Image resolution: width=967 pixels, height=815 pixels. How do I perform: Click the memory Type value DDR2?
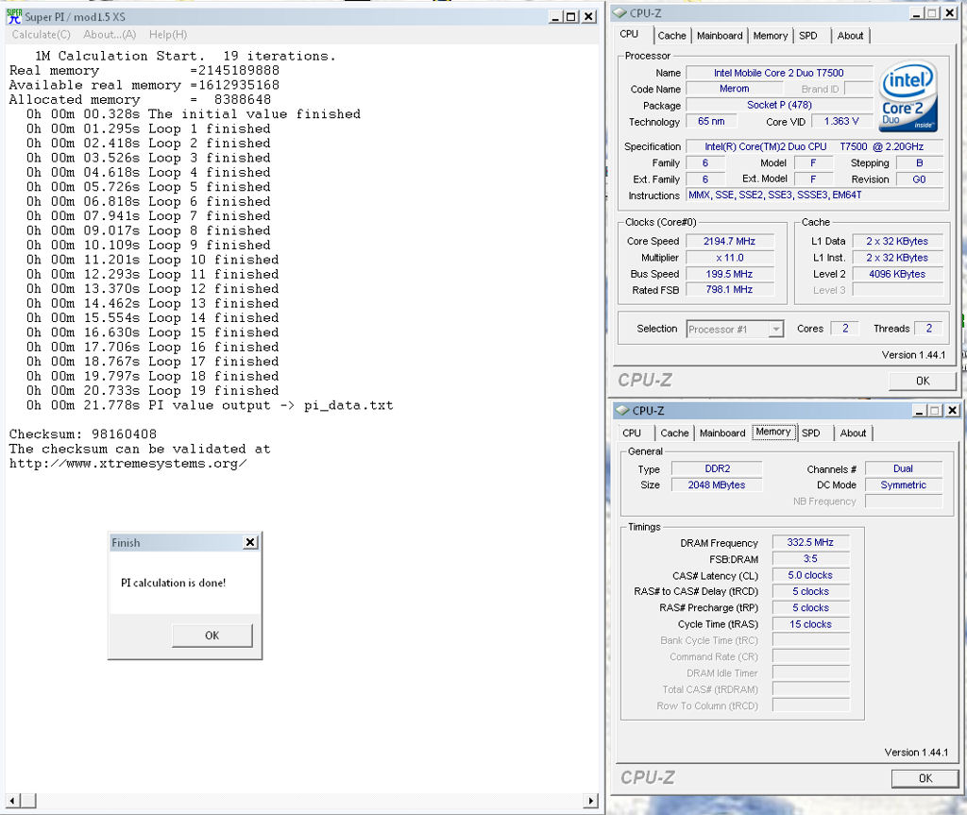(717, 469)
